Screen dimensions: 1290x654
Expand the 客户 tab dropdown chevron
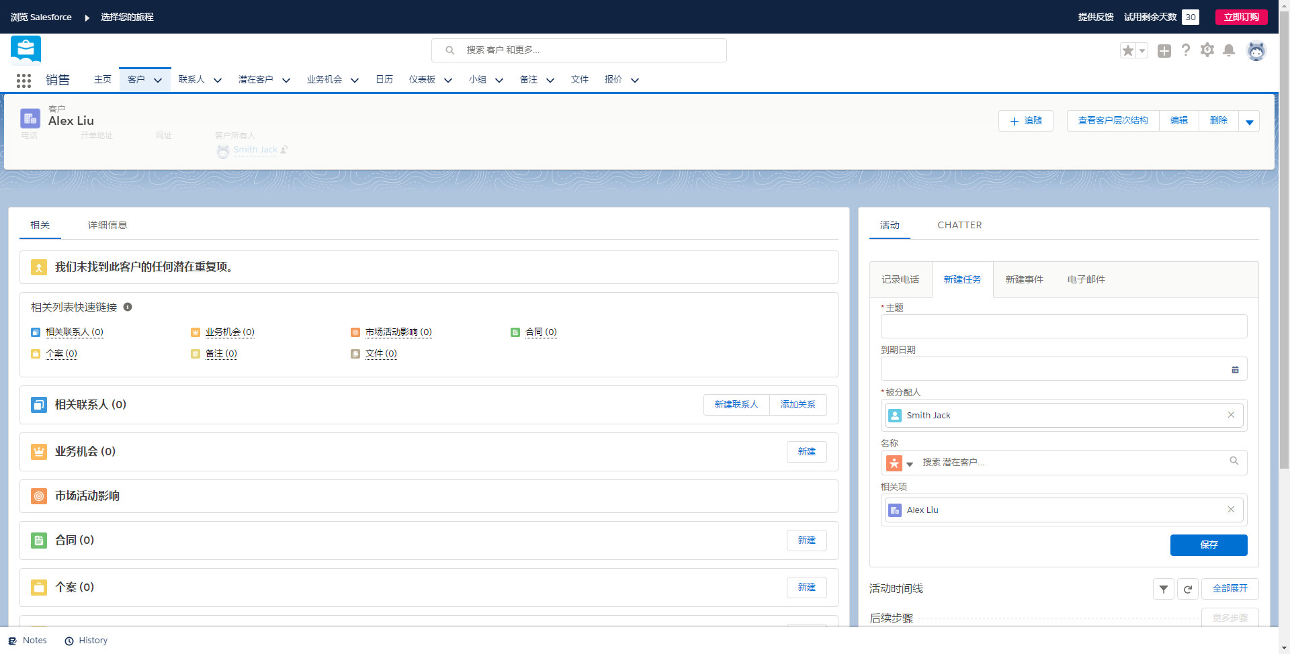coord(158,80)
